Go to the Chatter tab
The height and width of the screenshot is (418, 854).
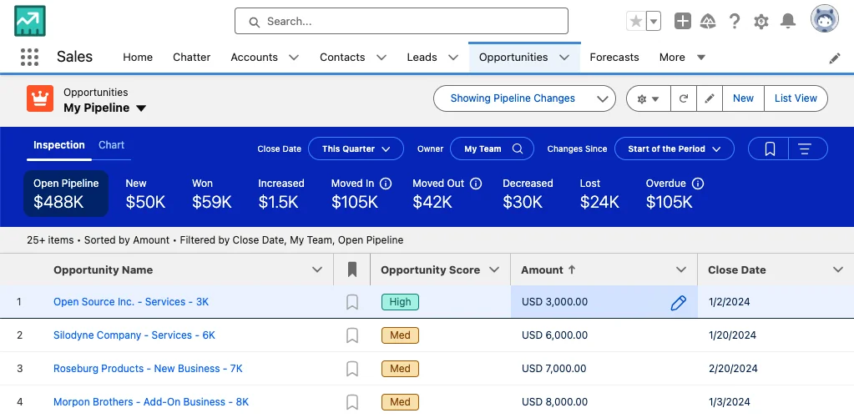click(192, 57)
